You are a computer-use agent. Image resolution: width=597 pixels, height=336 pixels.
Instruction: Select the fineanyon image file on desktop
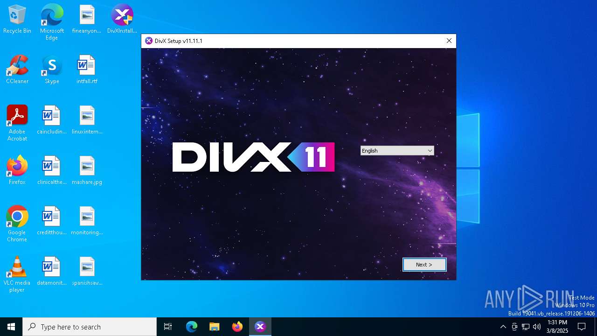click(87, 20)
